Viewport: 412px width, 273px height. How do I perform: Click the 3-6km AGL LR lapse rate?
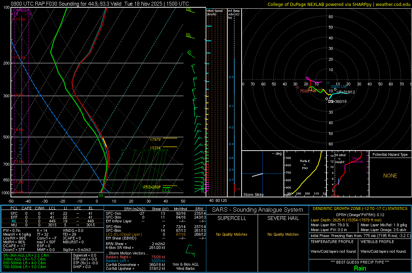(24, 259)
